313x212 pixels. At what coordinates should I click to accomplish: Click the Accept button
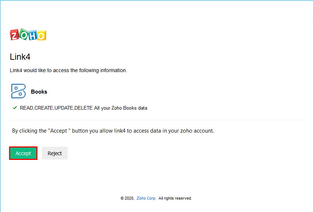click(x=23, y=153)
